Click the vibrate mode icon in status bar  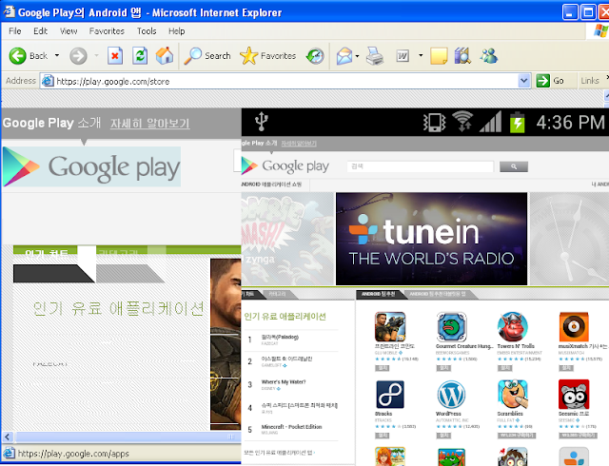coord(434,123)
